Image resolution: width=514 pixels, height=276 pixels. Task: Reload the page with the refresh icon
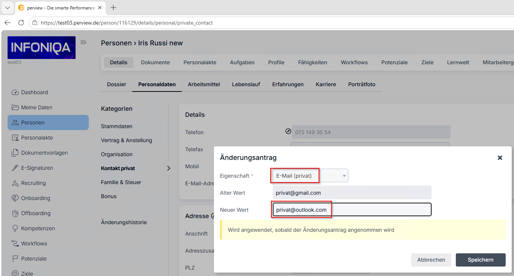tap(21, 23)
